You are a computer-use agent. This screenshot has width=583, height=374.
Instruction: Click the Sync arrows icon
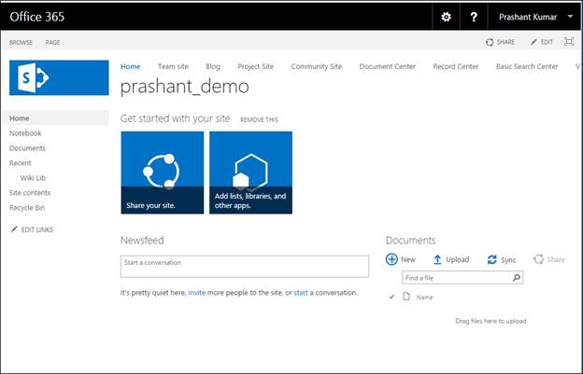click(491, 259)
